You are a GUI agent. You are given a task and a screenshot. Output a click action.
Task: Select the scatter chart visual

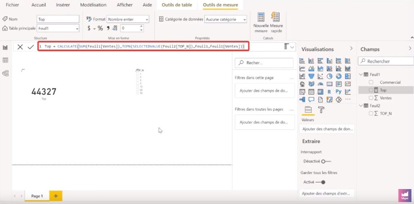tap(320, 76)
